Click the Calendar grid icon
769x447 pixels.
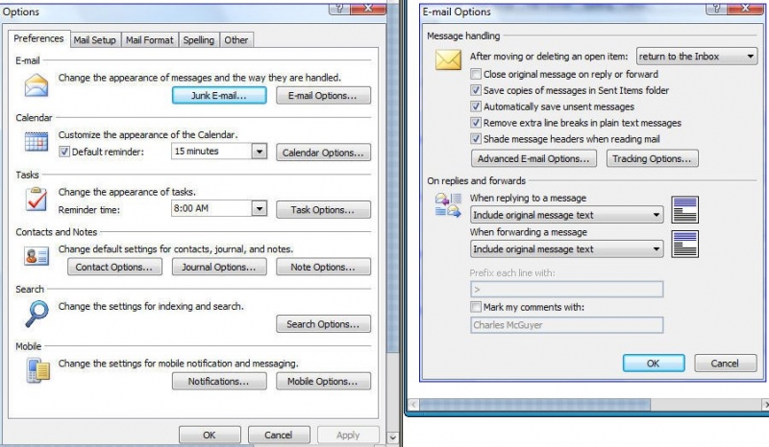coord(37,142)
